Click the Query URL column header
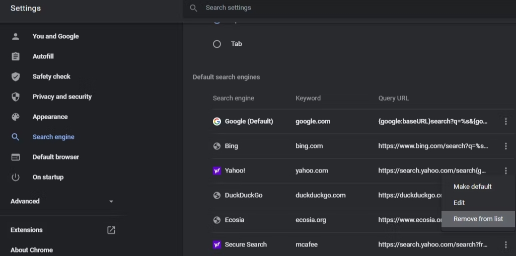This screenshot has height=256, width=516. 394,98
